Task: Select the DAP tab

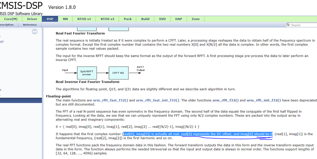Action: [179, 19]
